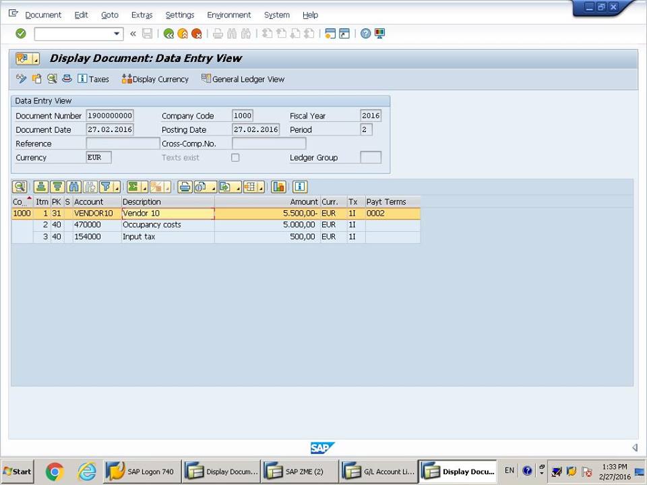Viewport: 647px width, 485px height.
Task: Click the Display/Change glasses-pencil icon
Action: click(x=21, y=79)
